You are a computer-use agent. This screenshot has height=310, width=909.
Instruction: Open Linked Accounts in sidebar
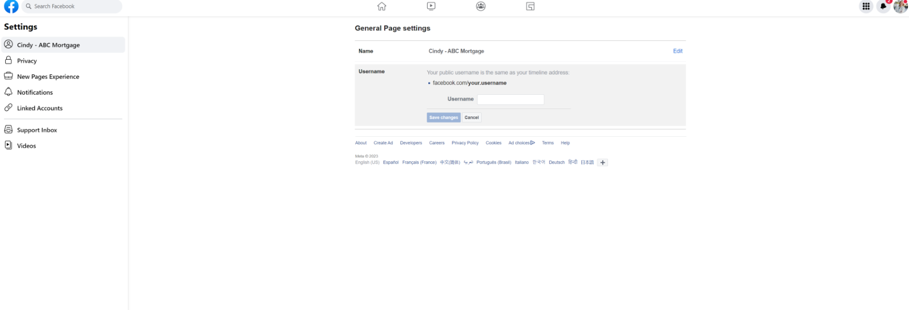[40, 108]
